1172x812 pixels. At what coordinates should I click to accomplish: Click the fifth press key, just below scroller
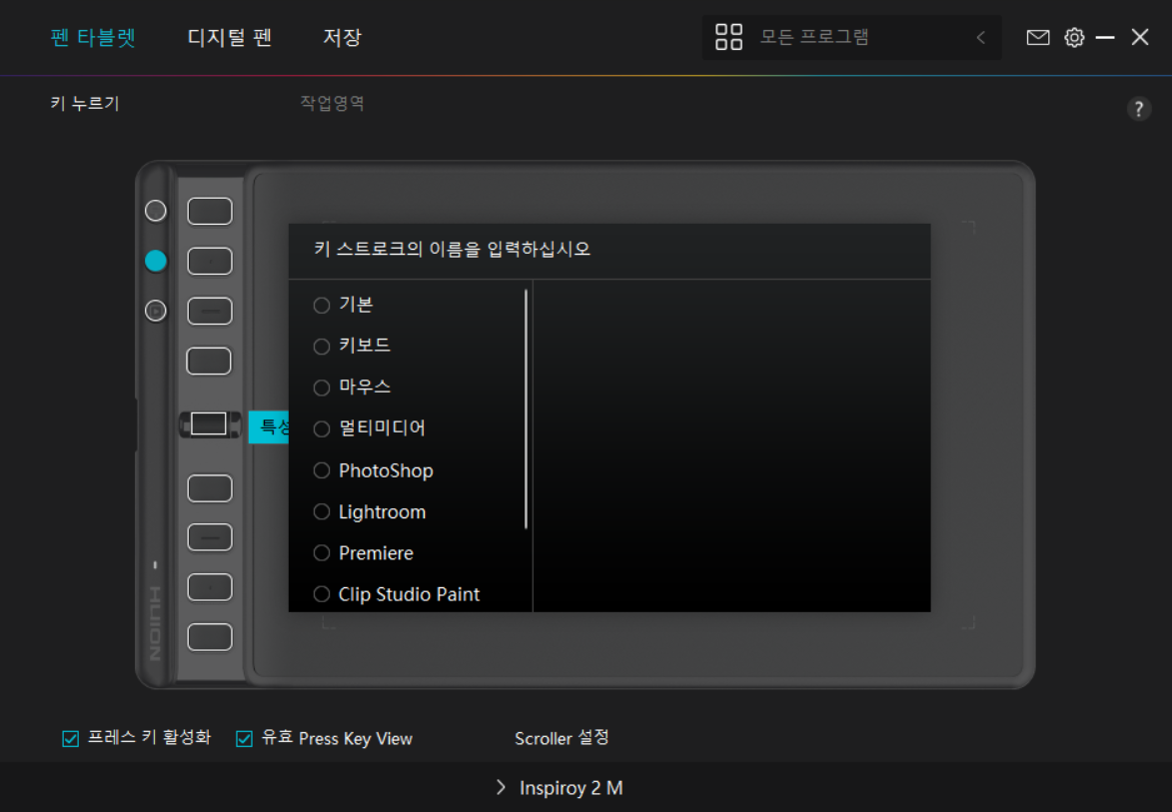coord(209,488)
